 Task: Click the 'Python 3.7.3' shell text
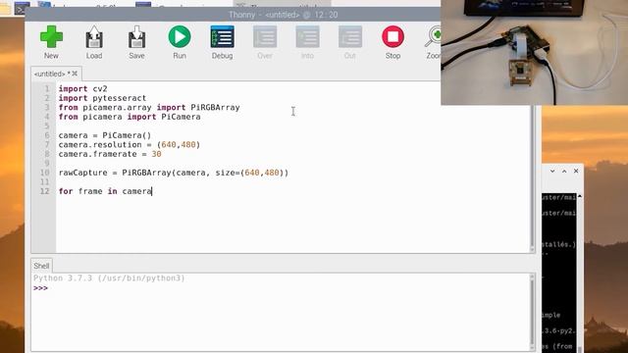(x=109, y=278)
